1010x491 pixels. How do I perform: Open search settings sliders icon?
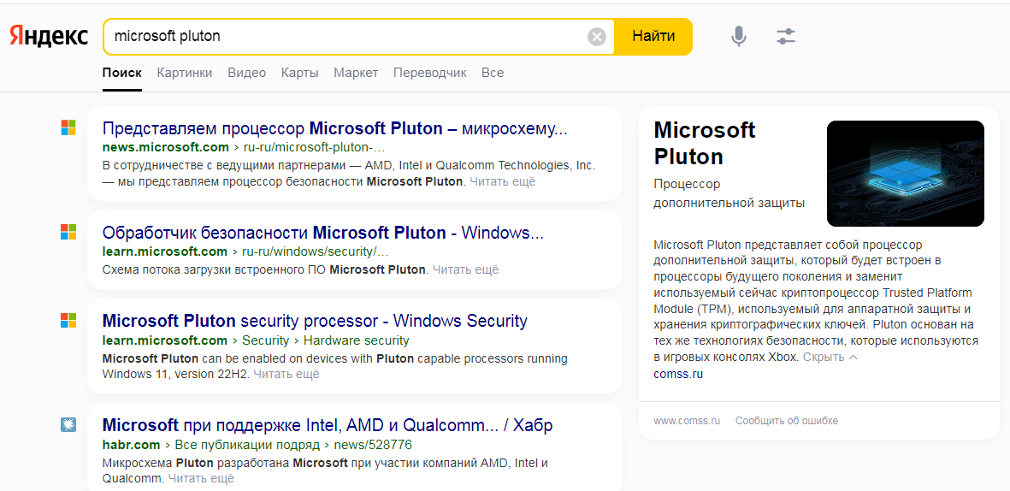pos(786,36)
